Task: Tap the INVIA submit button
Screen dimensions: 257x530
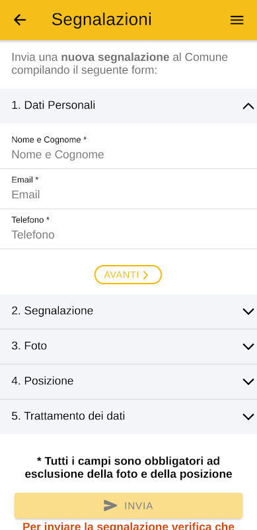Action: coord(128,505)
